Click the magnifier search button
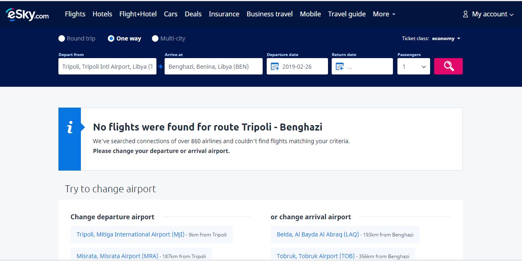This screenshot has height=261, width=522. pyautogui.click(x=448, y=66)
